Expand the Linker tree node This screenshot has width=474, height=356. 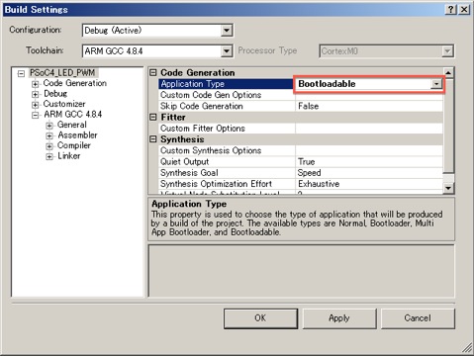click(x=49, y=156)
